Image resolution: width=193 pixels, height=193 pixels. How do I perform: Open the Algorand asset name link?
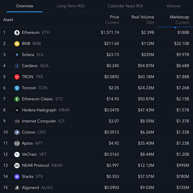tap(30, 187)
